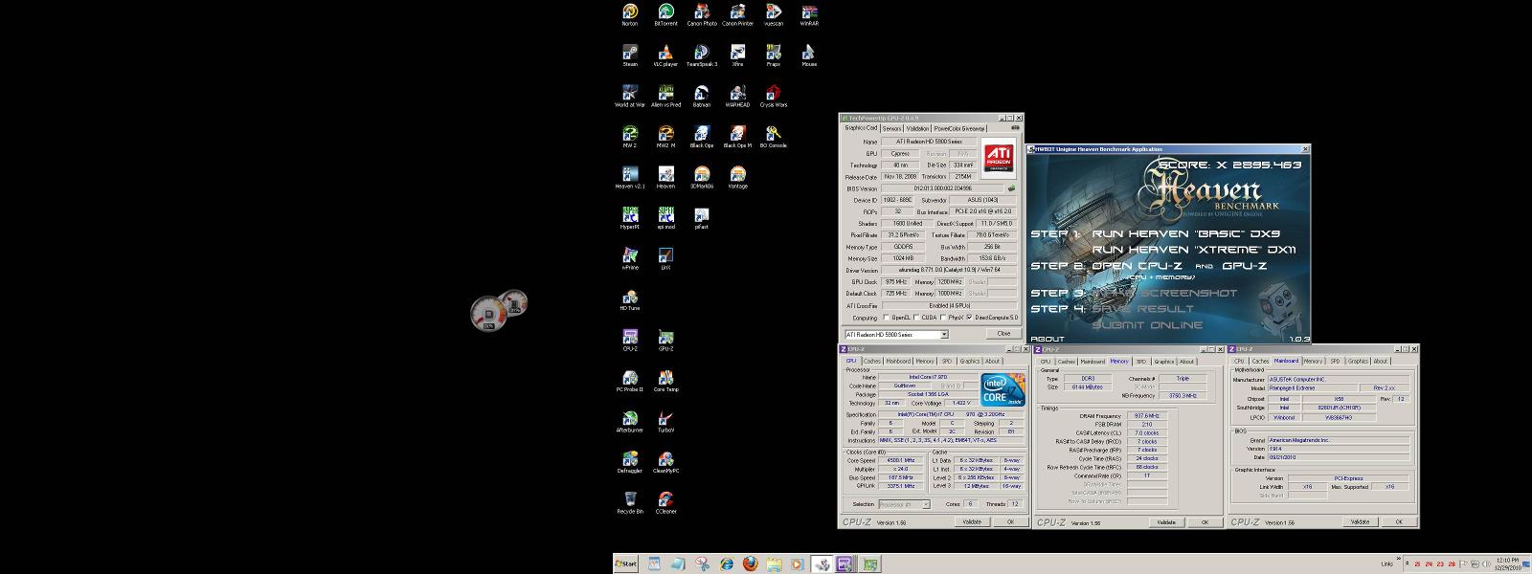Screen dimensions: 1532x574
Task: Expand the ATI Radeon HD 5900 Series dropdown
Action: [943, 334]
